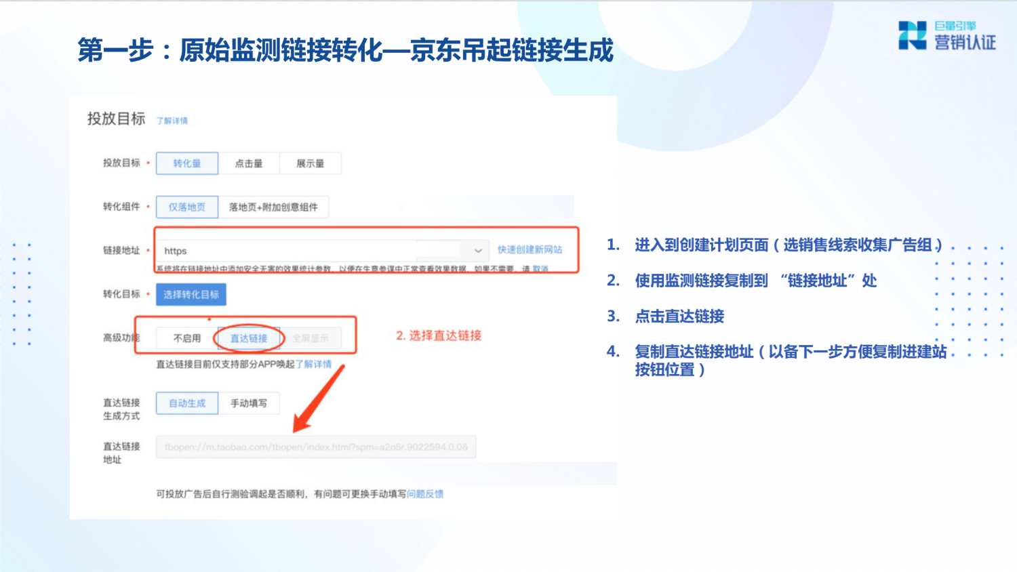Click the 选择转化目标 button
Viewport: 1017px width, 572px height.
click(191, 294)
